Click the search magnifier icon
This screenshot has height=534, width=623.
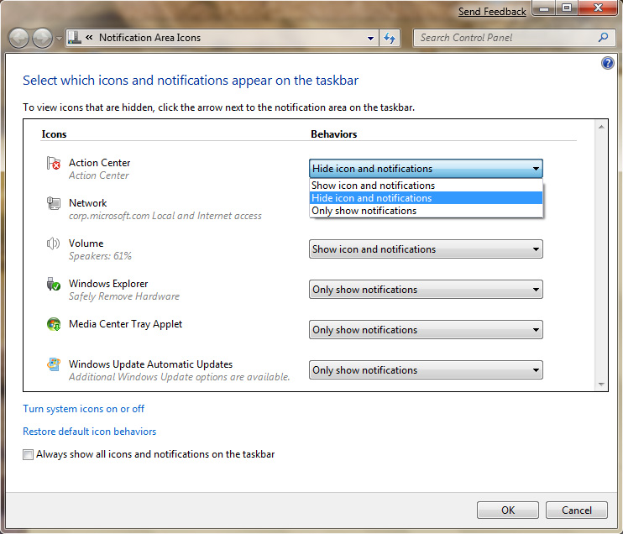click(603, 38)
